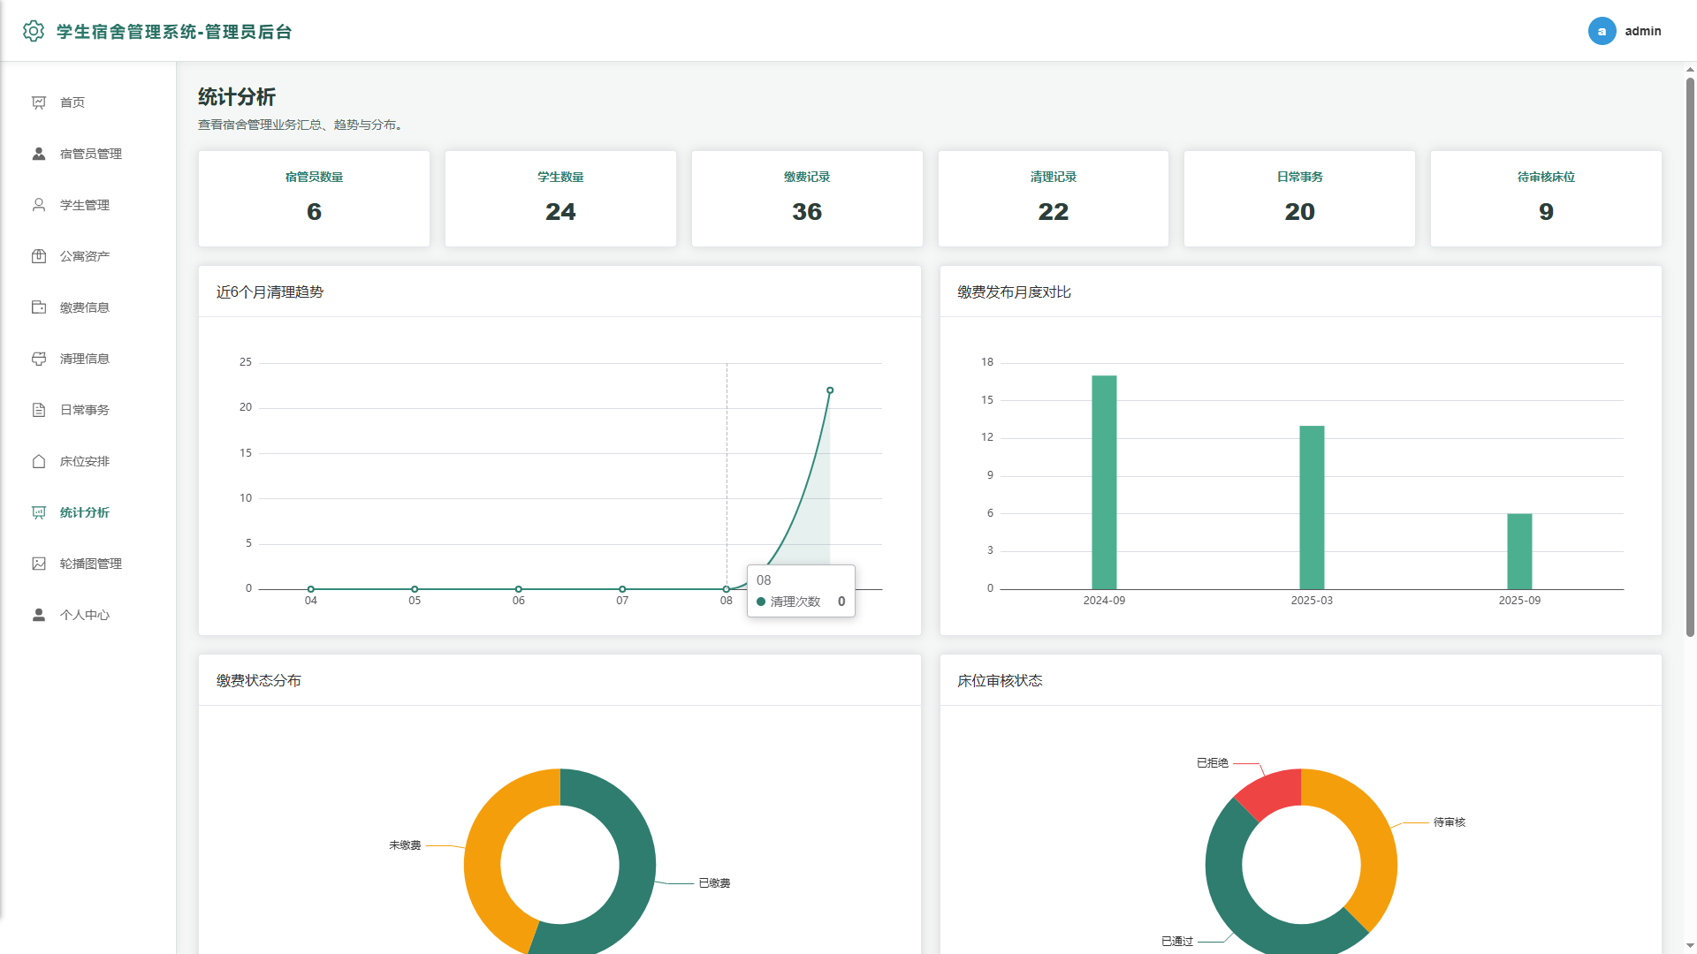1697x954 pixels.
Task: Click the 05 data point on line chart
Action: click(415, 589)
